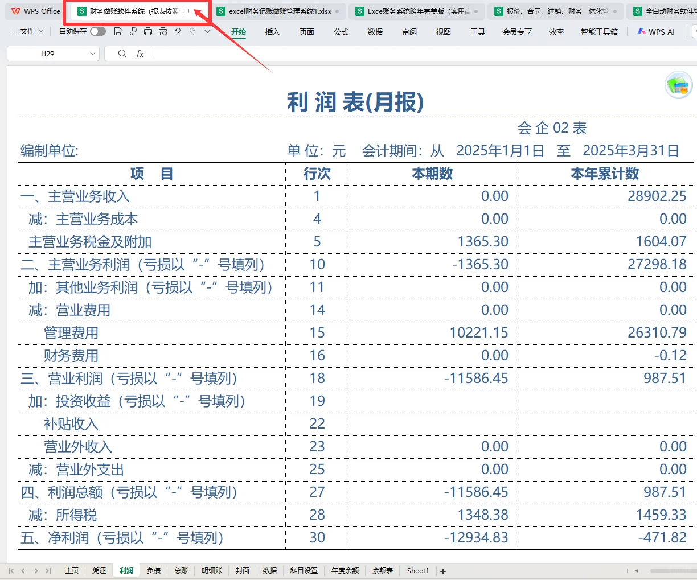697x580 pixels.
Task: Click the fx insert function icon
Action: tap(140, 54)
